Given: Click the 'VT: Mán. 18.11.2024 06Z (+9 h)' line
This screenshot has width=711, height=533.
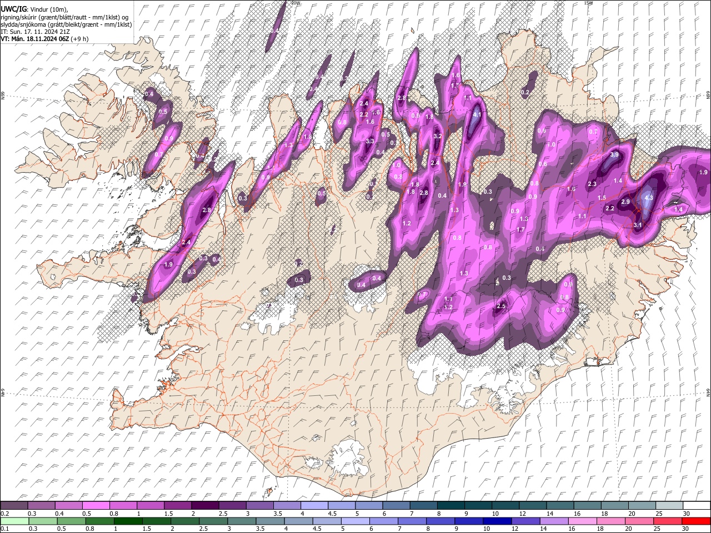Looking at the screenshot, I should pyautogui.click(x=44, y=39).
